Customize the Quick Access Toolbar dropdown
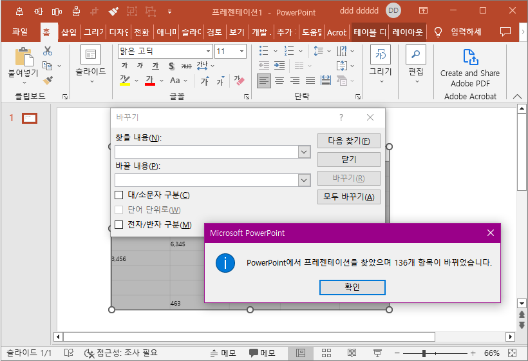 click(x=170, y=12)
